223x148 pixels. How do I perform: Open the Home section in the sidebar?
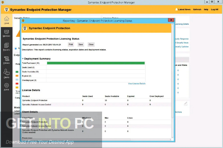[7, 20]
